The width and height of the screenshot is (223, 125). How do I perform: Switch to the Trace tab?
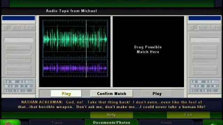click(57, 122)
